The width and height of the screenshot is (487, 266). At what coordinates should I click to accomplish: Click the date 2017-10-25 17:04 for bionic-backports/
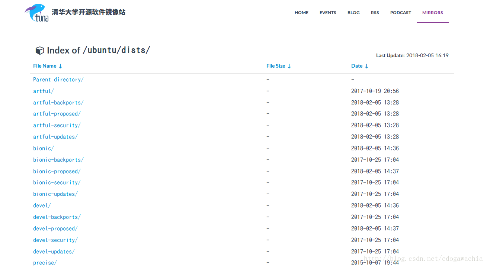[x=375, y=160]
